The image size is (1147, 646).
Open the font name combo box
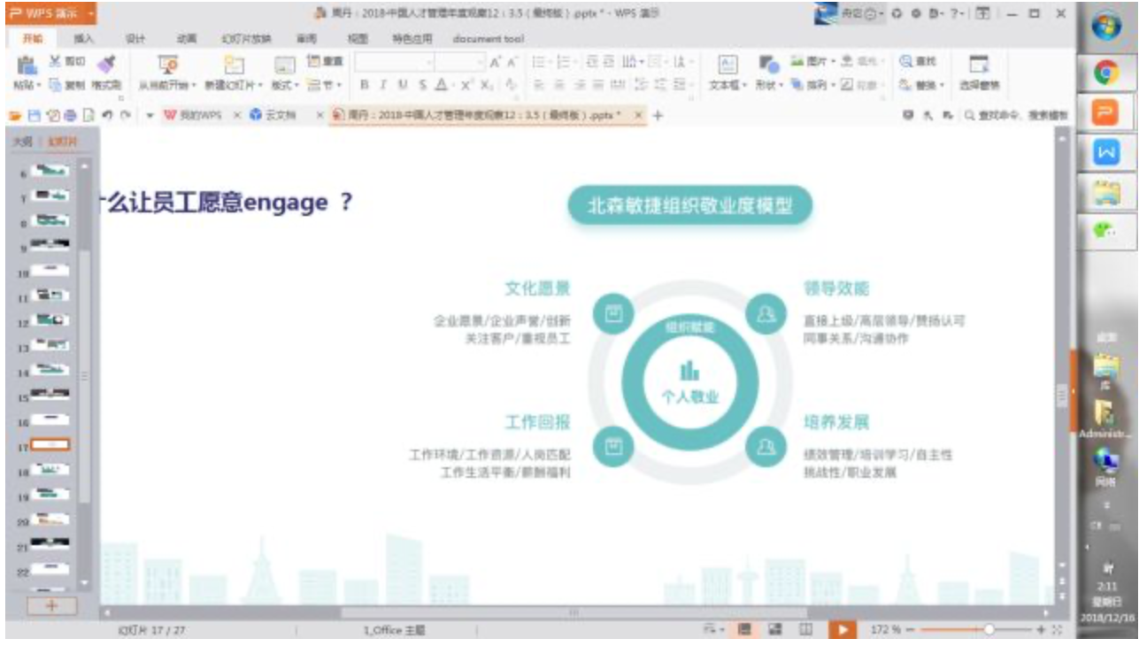tap(393, 62)
